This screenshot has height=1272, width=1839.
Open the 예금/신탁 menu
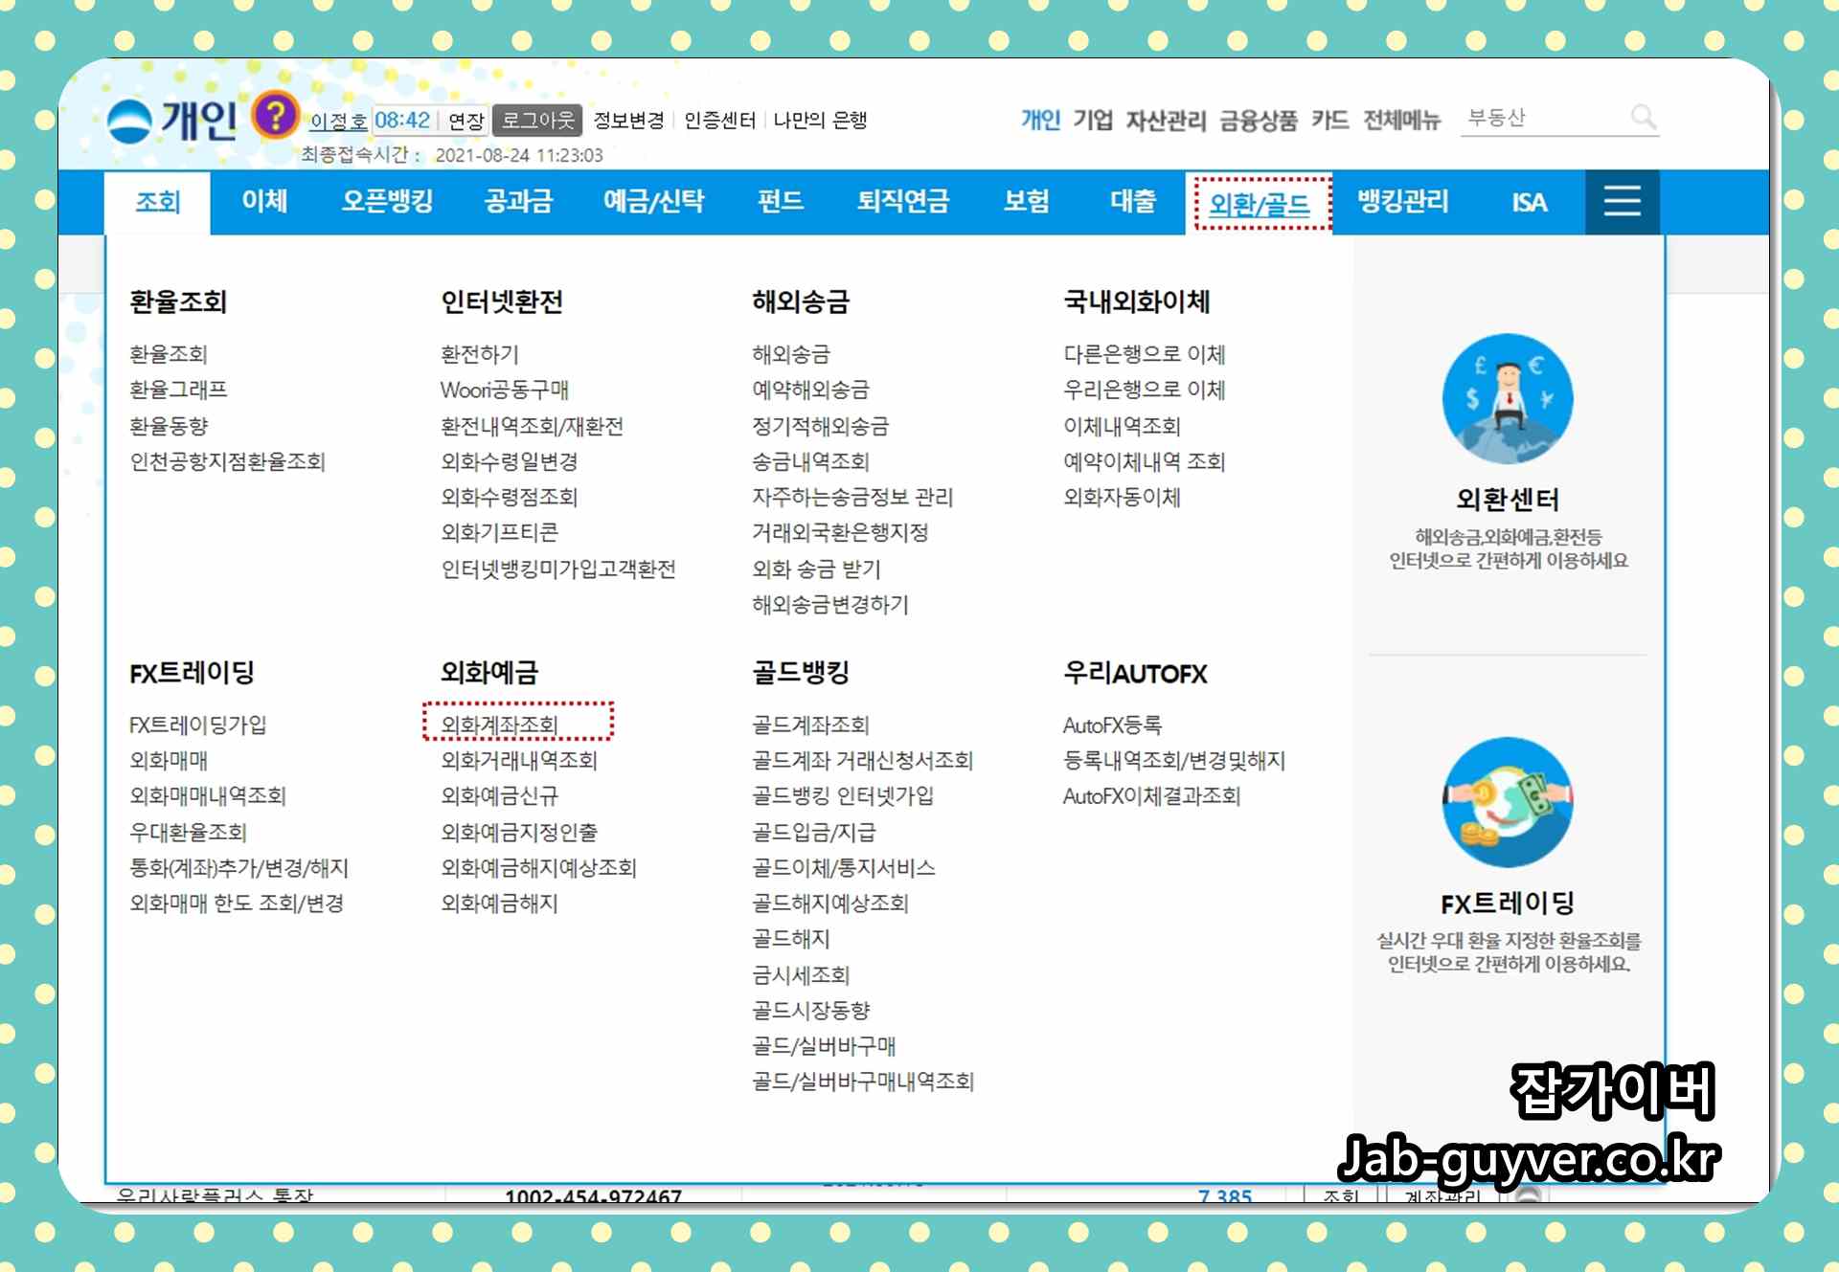653,201
